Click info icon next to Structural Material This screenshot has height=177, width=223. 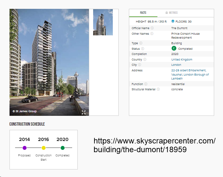tap(158, 89)
